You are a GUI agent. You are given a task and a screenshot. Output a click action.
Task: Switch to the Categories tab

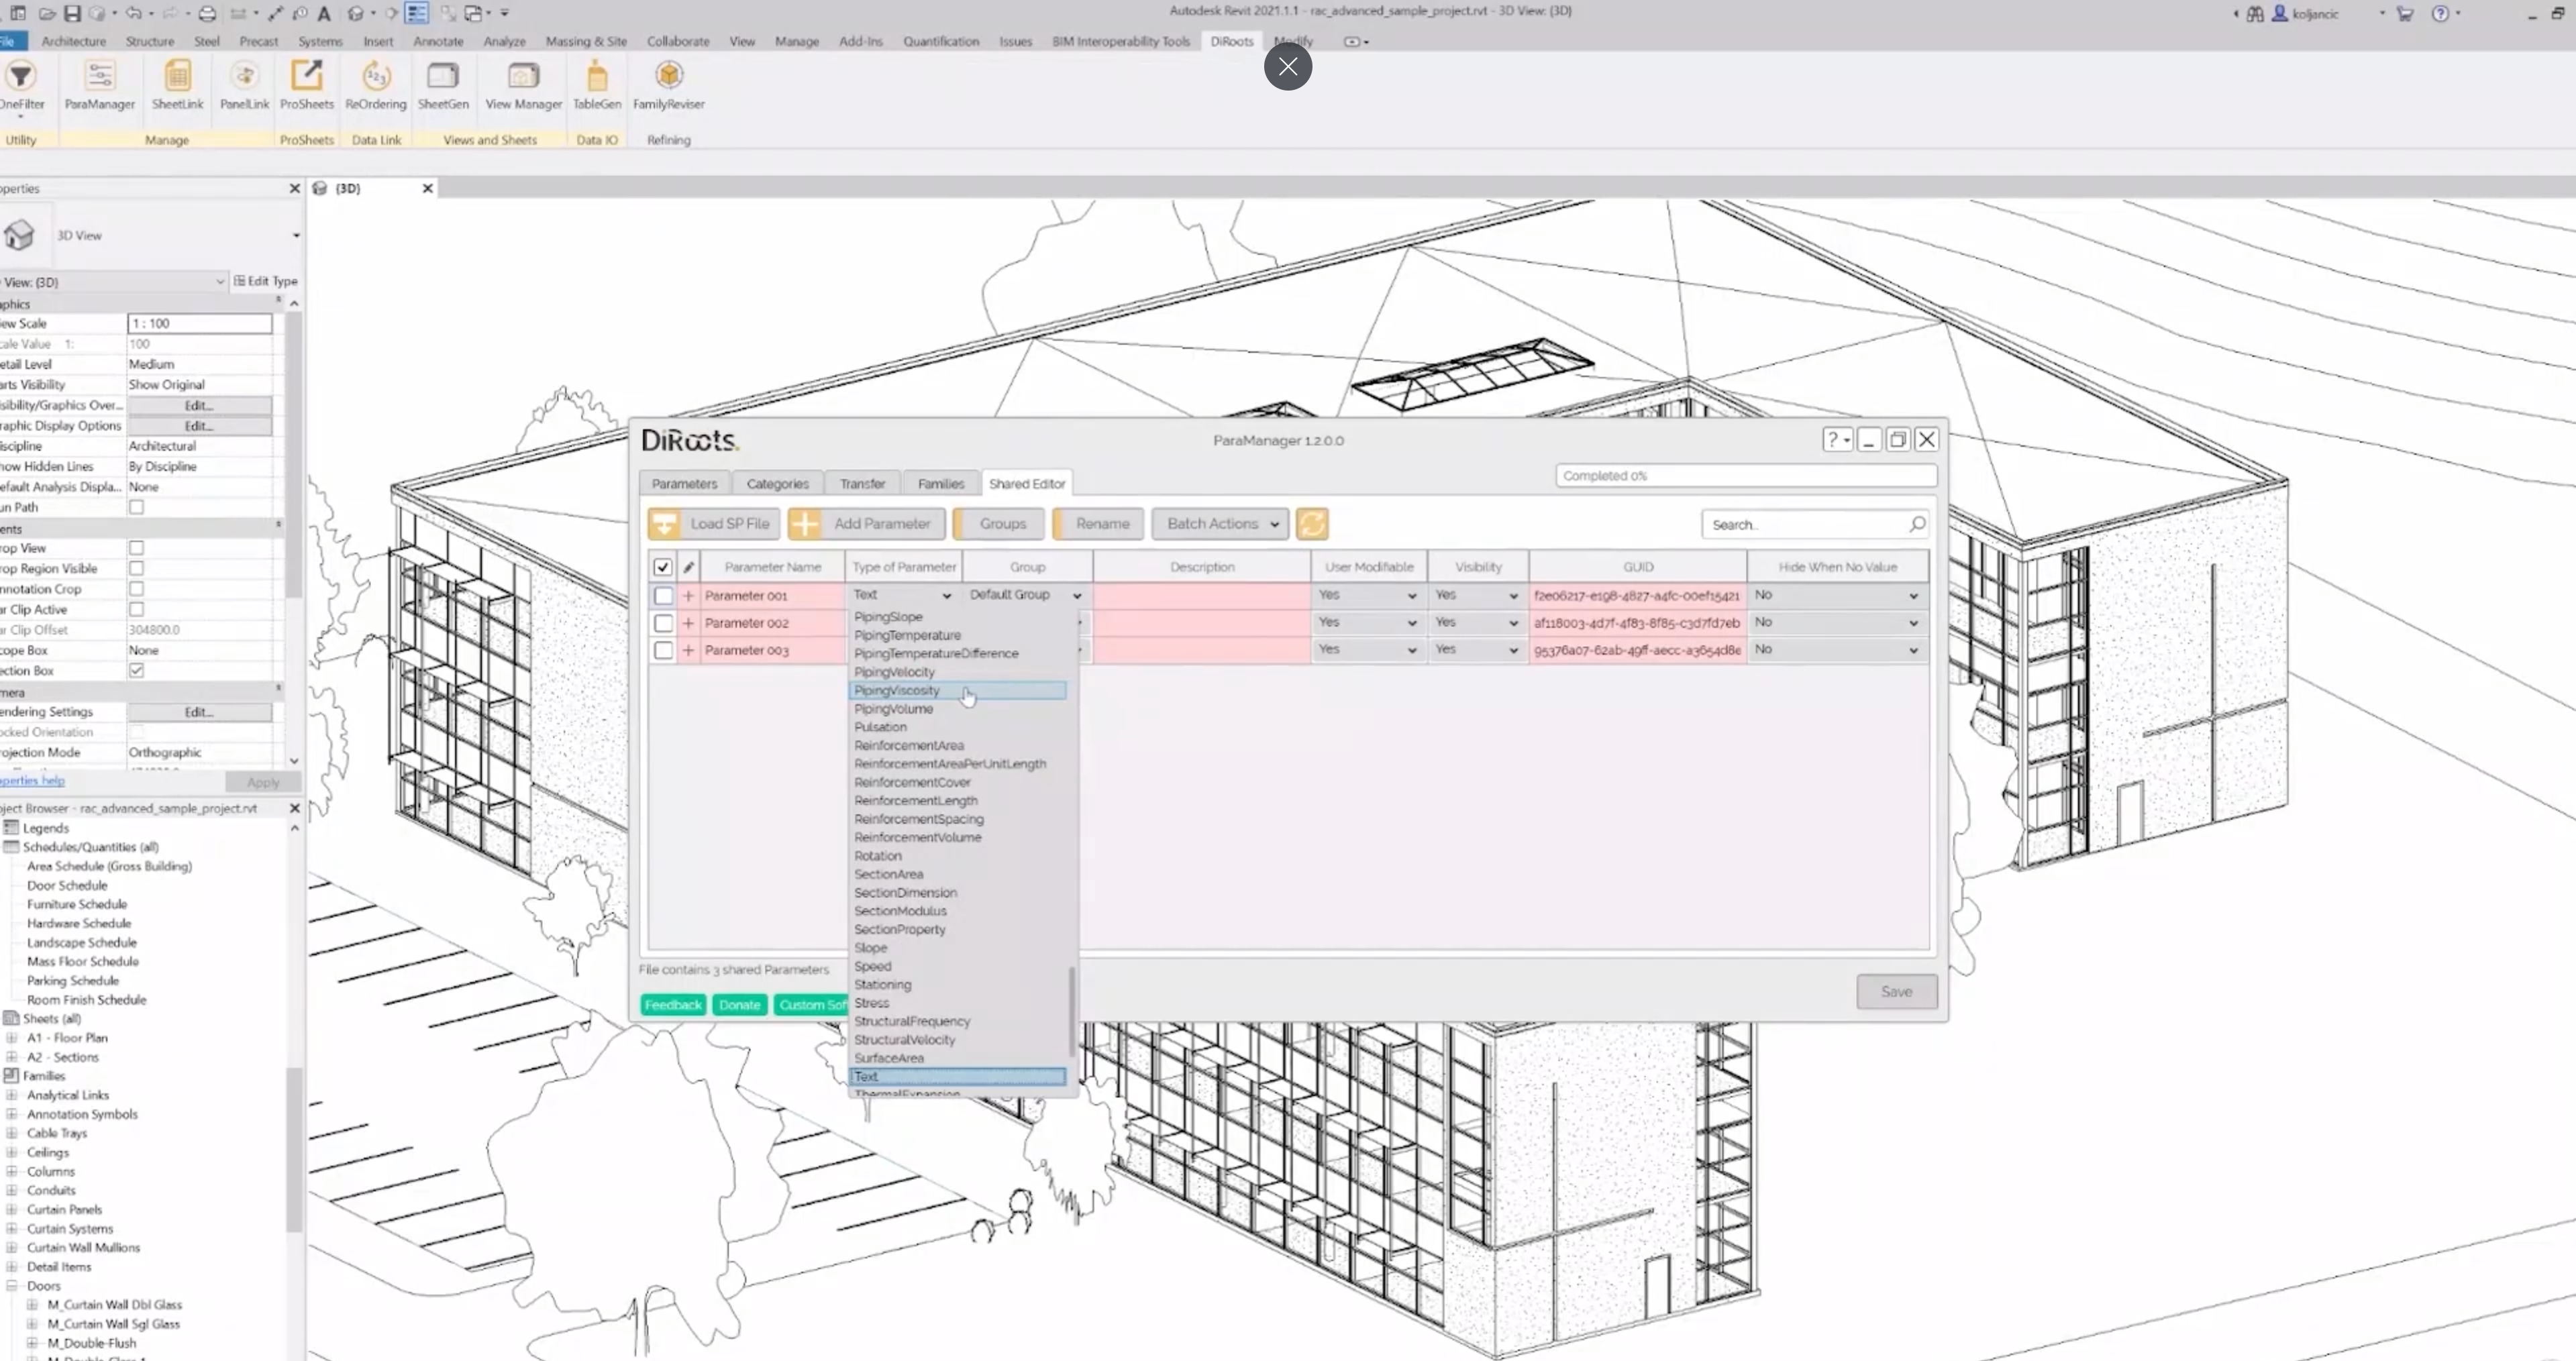(777, 484)
